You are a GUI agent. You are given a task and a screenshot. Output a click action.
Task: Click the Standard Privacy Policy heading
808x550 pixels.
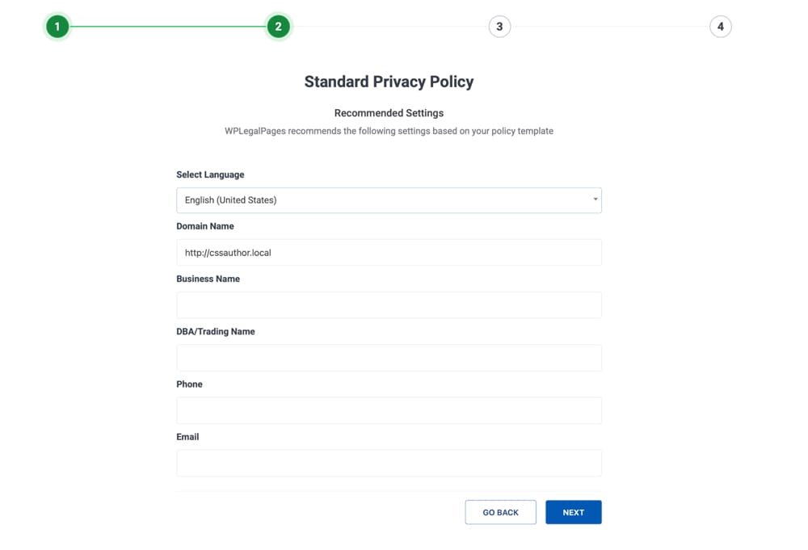[x=389, y=81]
